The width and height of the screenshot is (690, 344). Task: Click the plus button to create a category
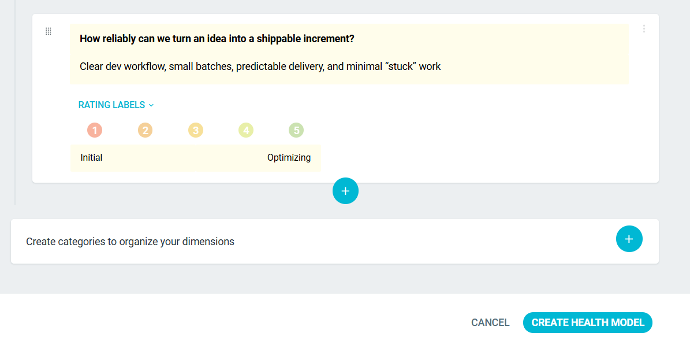click(629, 239)
